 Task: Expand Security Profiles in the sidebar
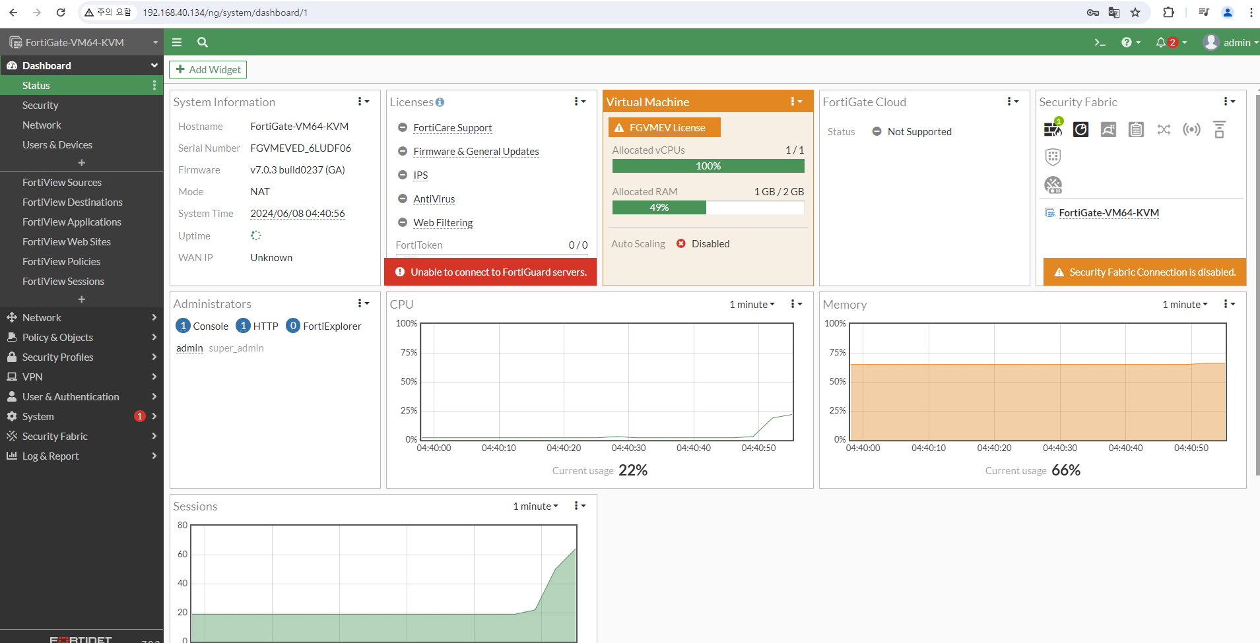point(82,357)
